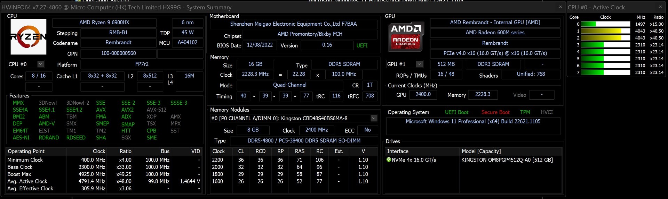Click the tRFC 708 timing field
Screen dimensions: 668x199
(x=369, y=96)
